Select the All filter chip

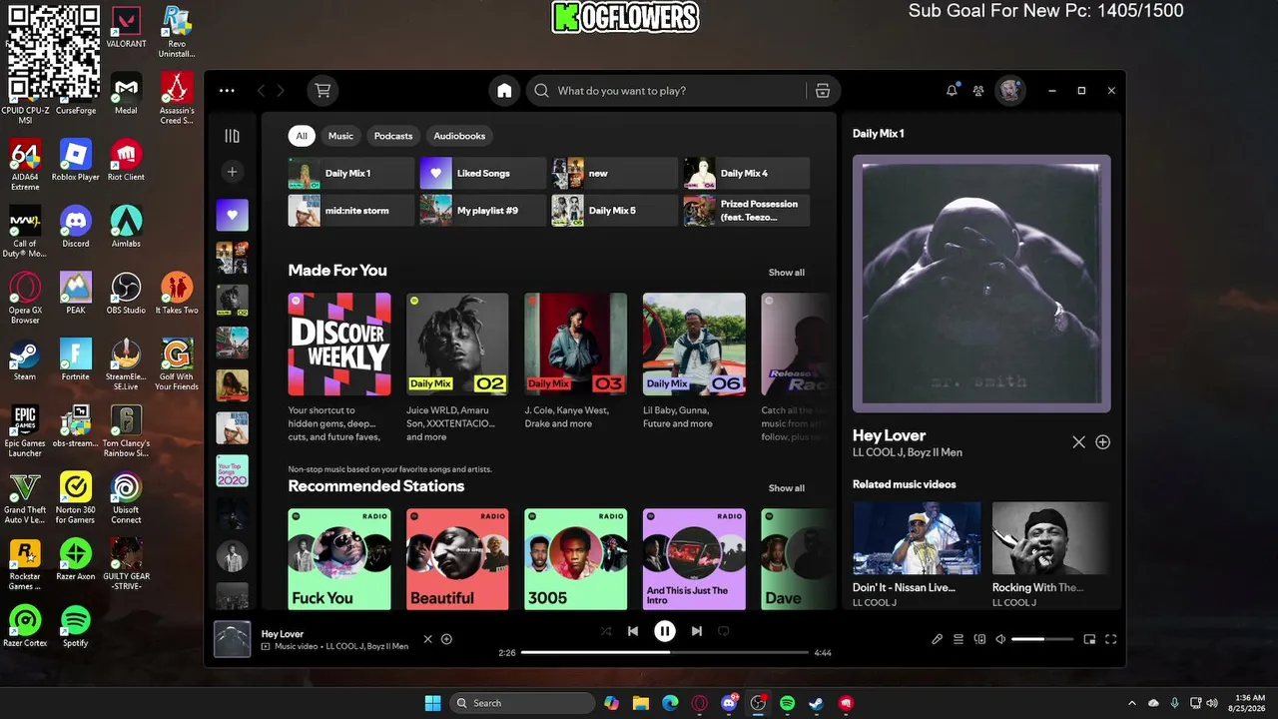(x=302, y=136)
